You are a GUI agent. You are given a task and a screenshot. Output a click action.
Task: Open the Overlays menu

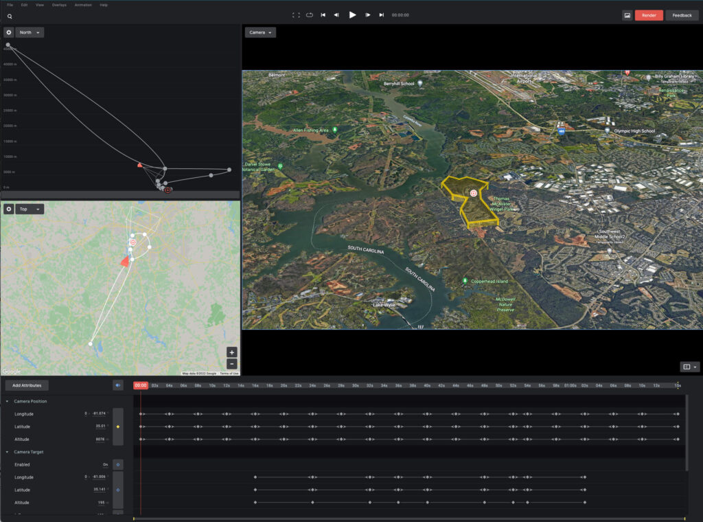coord(59,5)
